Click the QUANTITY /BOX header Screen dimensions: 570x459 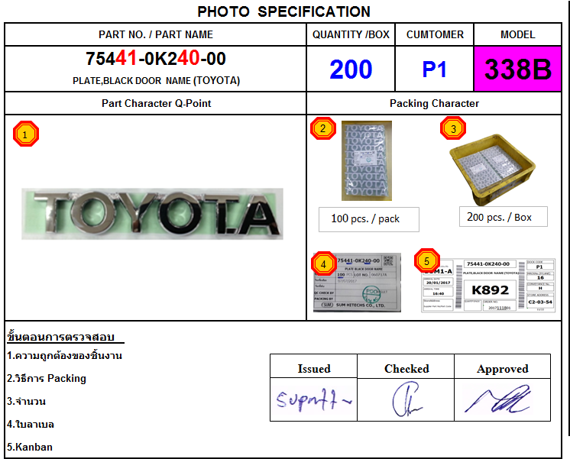click(351, 34)
